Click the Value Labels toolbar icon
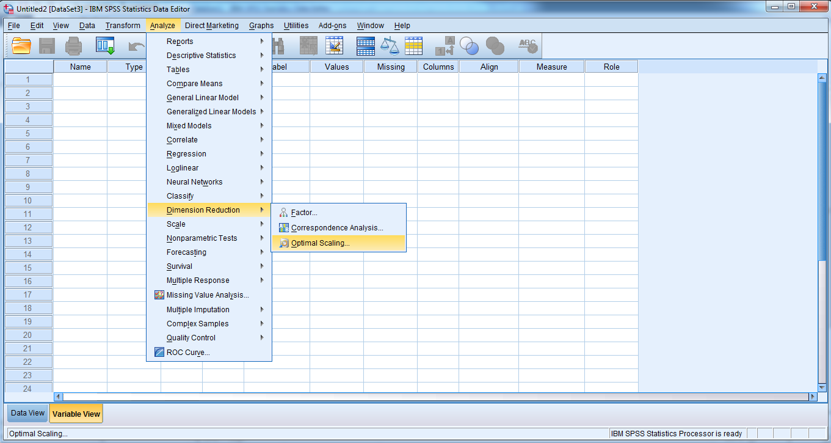The height and width of the screenshot is (443, 831). 445,46
